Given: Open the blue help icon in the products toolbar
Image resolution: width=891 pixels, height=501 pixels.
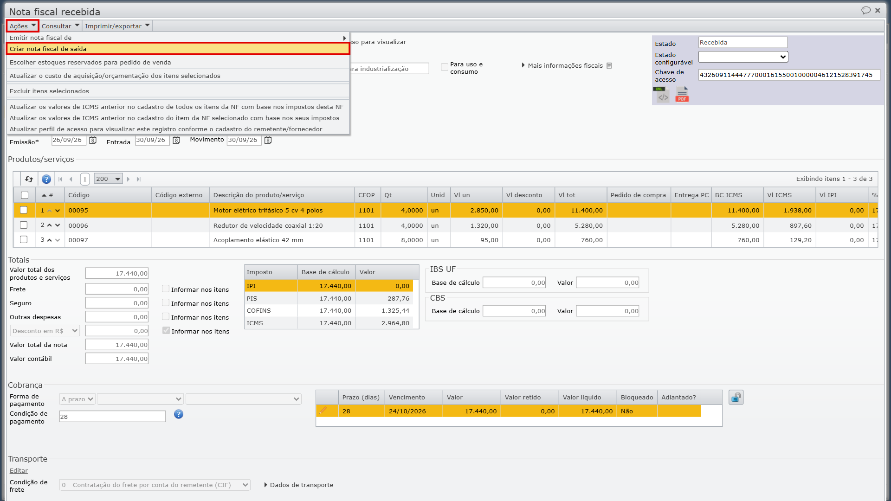Looking at the screenshot, I should click(x=46, y=179).
